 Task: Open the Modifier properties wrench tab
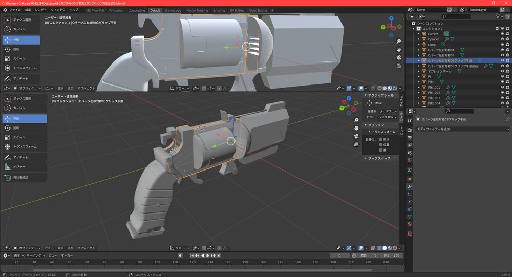[409, 187]
